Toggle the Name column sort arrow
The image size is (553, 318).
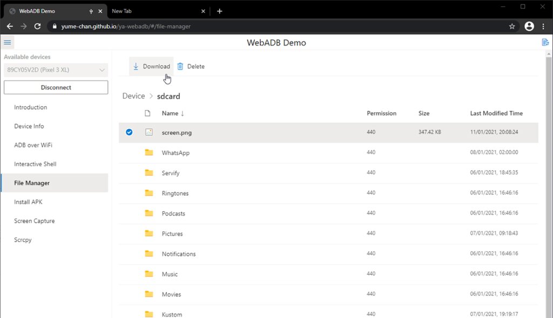(x=183, y=113)
